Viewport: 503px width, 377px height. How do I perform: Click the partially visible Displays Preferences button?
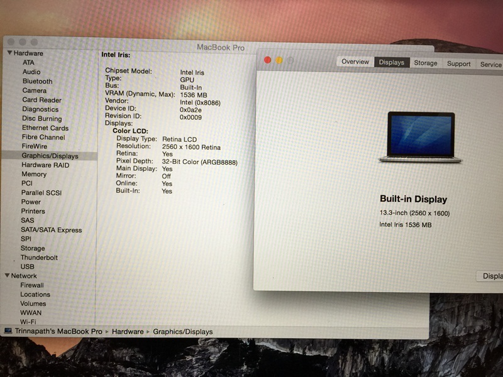pos(490,276)
